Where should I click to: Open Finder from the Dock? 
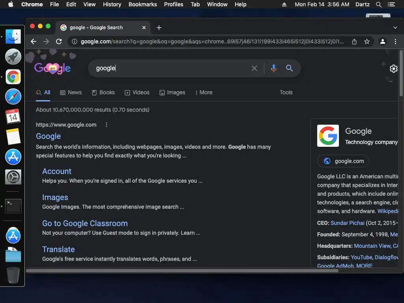[x=13, y=36]
